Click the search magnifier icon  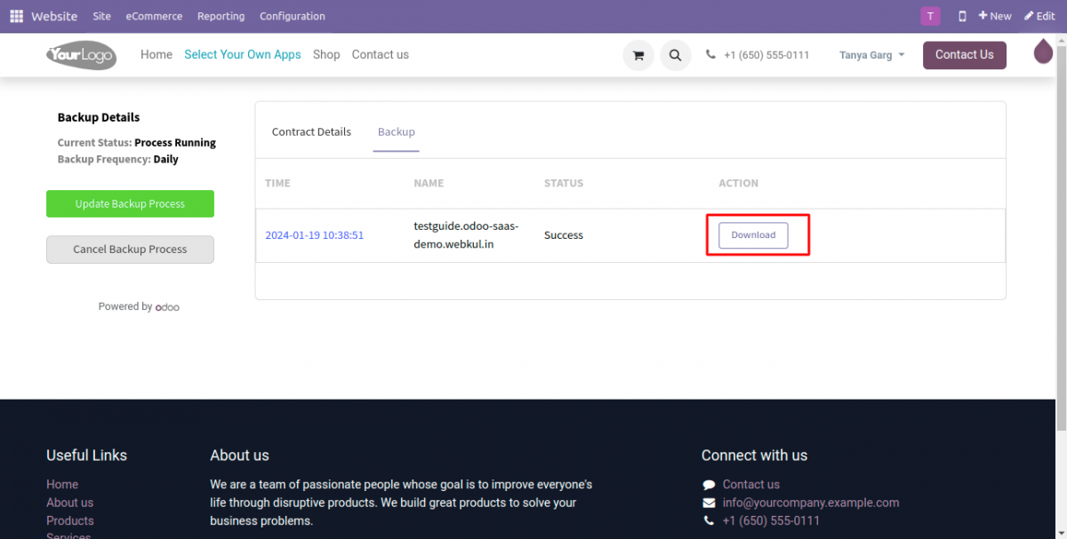pos(675,54)
